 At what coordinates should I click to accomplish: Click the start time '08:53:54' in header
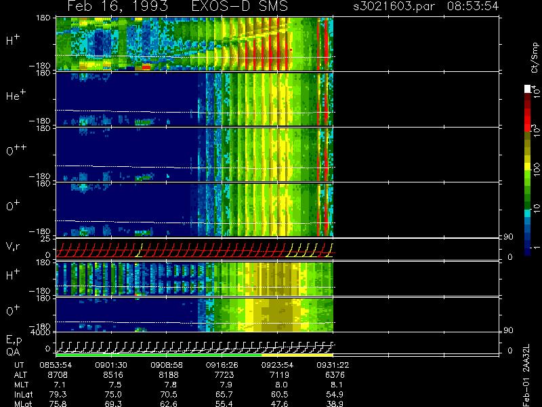click(472, 6)
